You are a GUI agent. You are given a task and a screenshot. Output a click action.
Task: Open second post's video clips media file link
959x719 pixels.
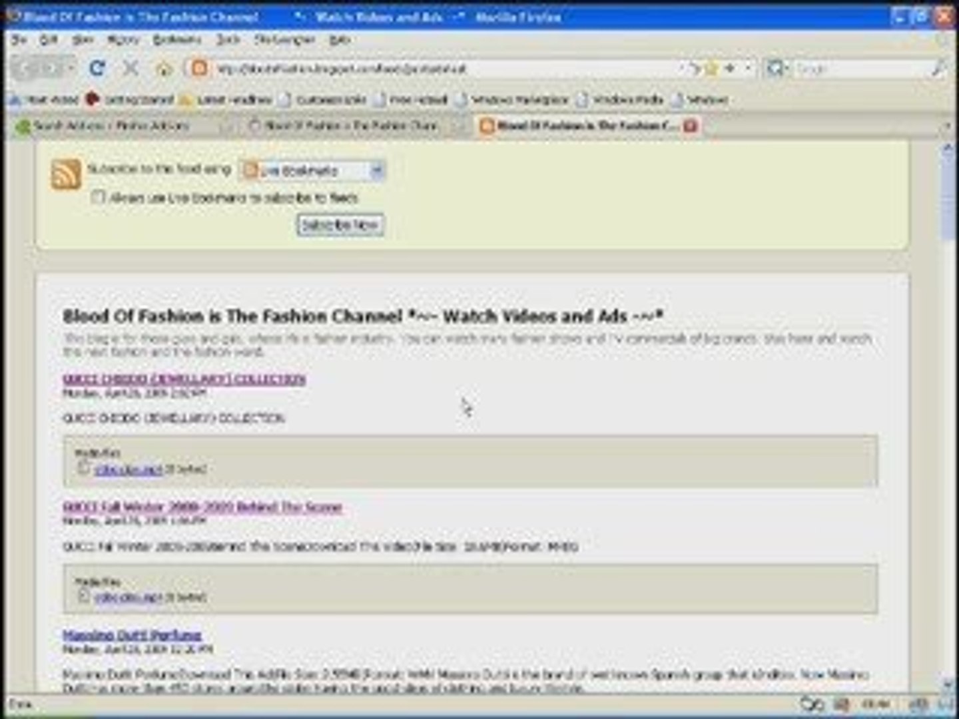tap(129, 597)
